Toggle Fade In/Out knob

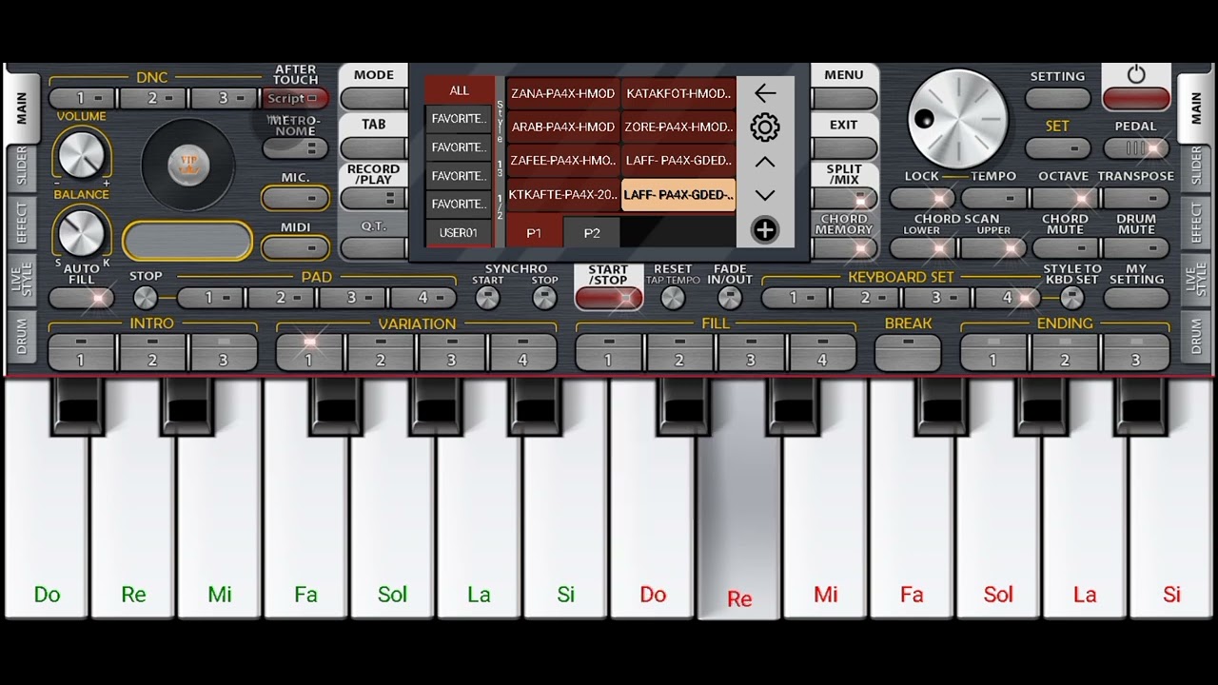[730, 298]
